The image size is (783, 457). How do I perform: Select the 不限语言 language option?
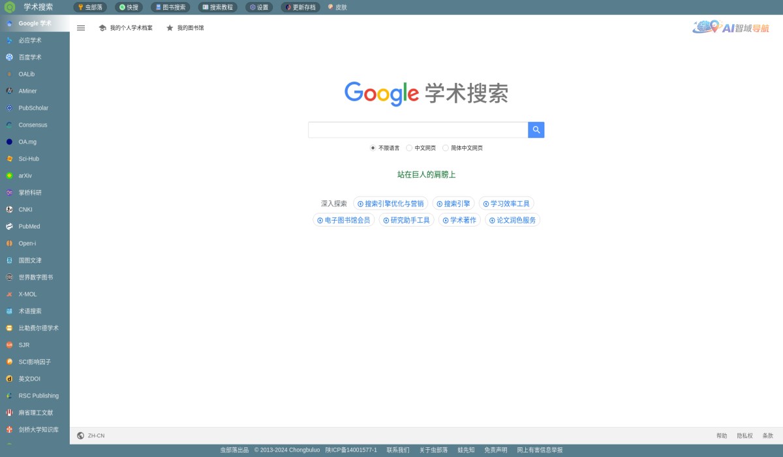point(373,148)
